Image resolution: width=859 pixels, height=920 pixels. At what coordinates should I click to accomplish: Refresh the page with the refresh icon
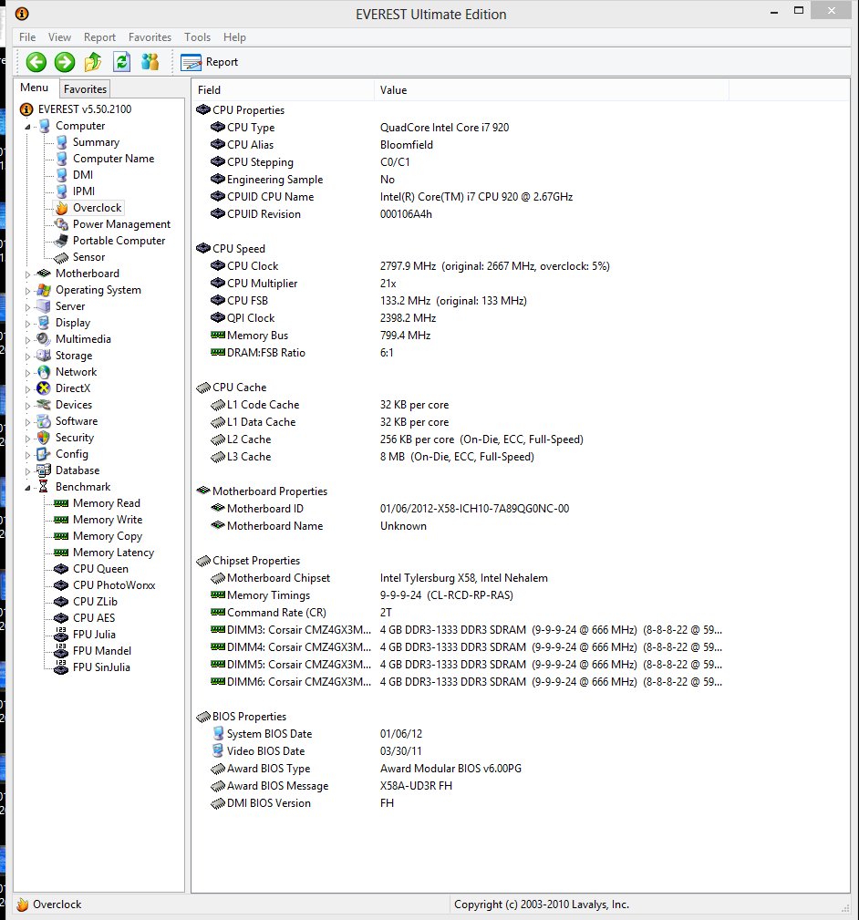click(121, 62)
